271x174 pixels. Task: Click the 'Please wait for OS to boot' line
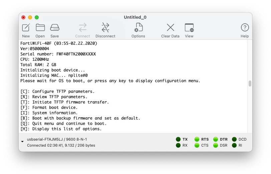(x=110, y=81)
